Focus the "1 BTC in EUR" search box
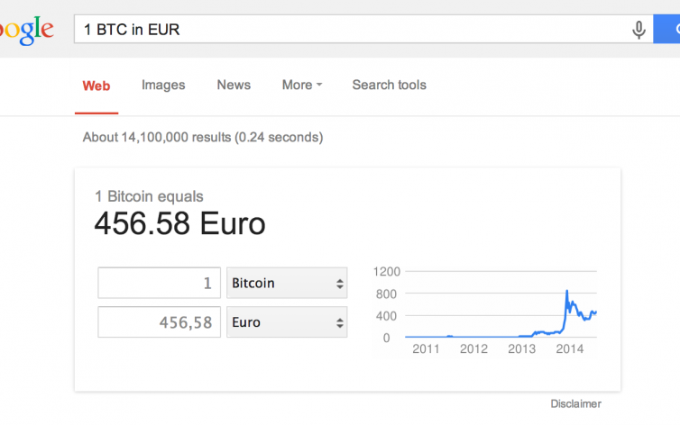Viewport: 680px width, 425px height. pos(352,30)
